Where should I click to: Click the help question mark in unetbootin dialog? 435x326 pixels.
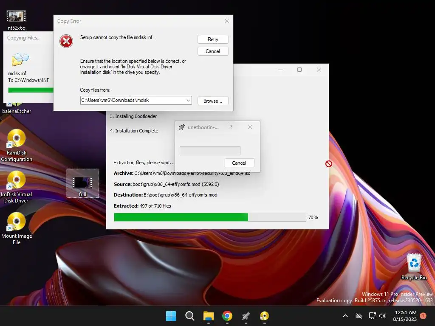(231, 127)
